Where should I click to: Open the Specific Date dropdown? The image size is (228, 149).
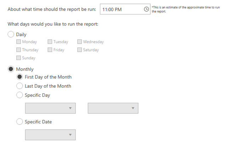click(x=50, y=135)
